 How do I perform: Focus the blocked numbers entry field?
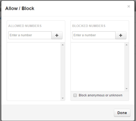tap(94, 35)
